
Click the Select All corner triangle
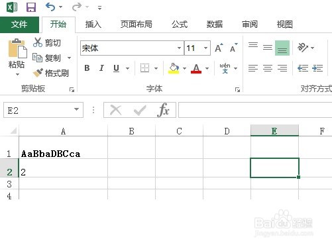(x=13, y=131)
